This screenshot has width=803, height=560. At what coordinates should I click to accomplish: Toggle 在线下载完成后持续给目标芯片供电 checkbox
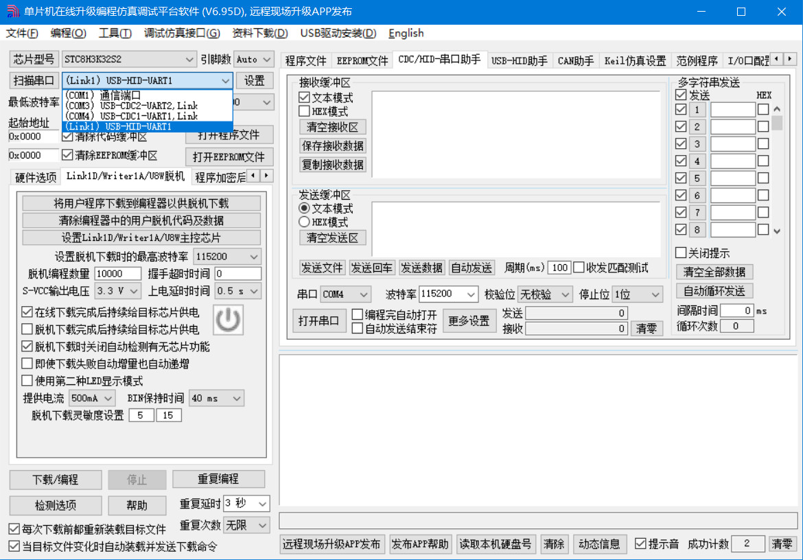(27, 312)
